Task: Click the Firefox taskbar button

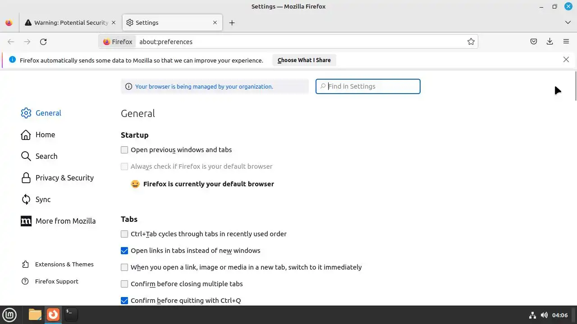Action: tap(53, 315)
